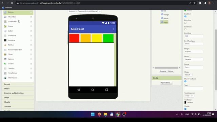Enable the FontItalic checkbox

pyautogui.click(x=185, y=29)
